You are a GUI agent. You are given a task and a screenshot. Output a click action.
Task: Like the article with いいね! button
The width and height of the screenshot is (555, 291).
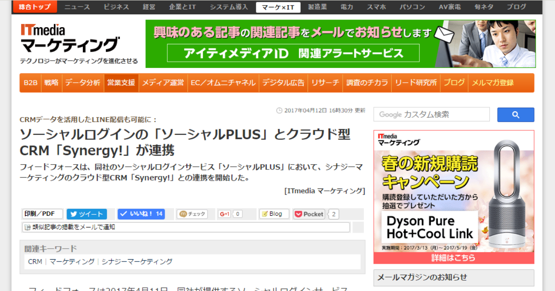coord(141,214)
